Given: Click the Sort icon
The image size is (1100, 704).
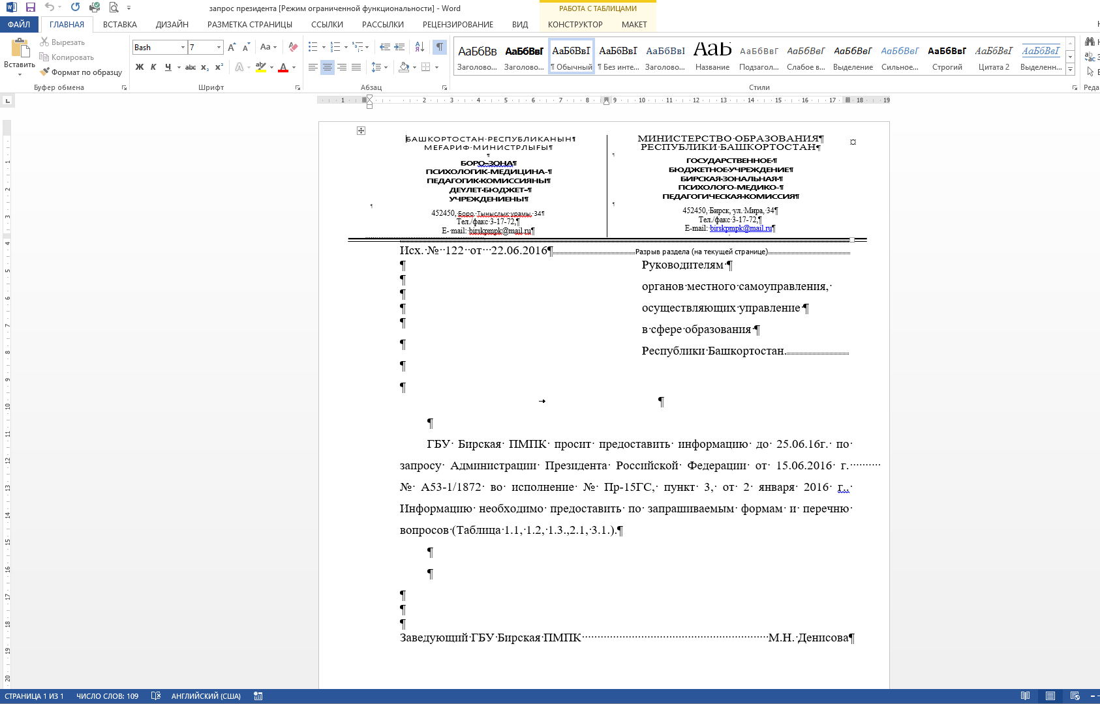Looking at the screenshot, I should tap(420, 48).
